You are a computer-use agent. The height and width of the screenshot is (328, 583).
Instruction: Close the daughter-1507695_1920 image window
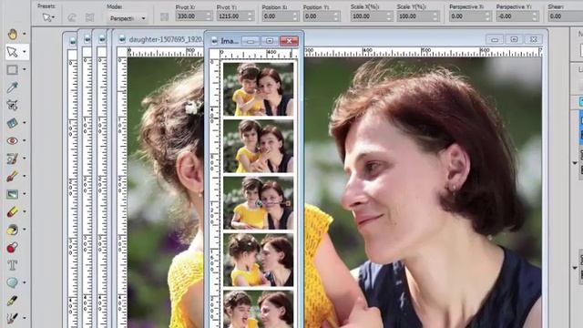coord(534,39)
